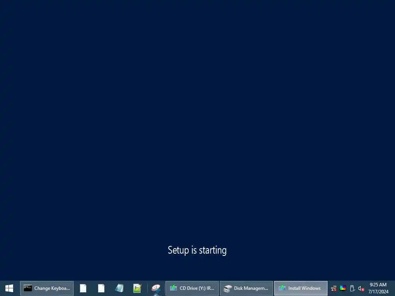Viewport: 395px width, 296px height.
Task: Open the disconnected network tray icon
Action: pos(334,288)
